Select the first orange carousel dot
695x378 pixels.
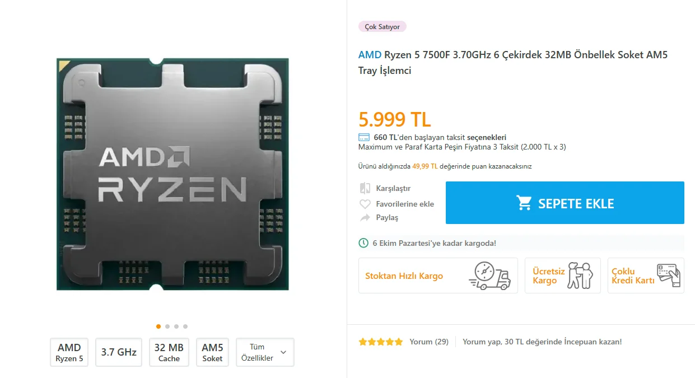[158, 326]
